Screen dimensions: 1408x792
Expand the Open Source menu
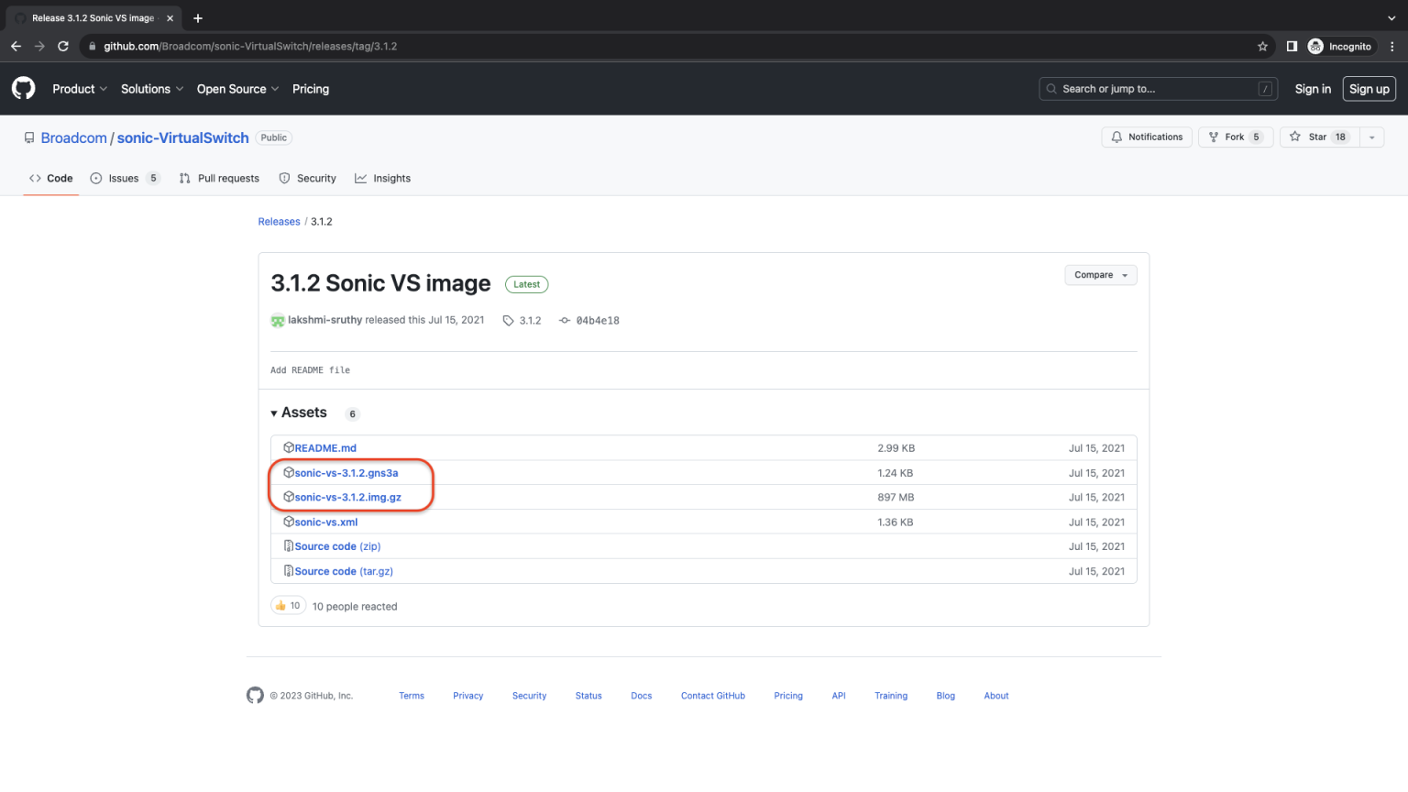pos(237,89)
